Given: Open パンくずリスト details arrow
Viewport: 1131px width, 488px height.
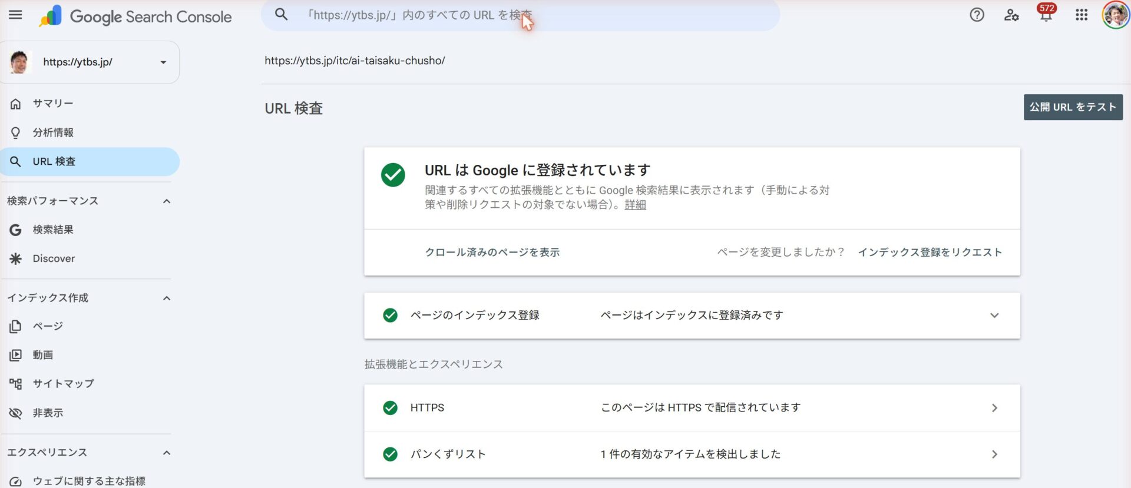Looking at the screenshot, I should coord(994,454).
